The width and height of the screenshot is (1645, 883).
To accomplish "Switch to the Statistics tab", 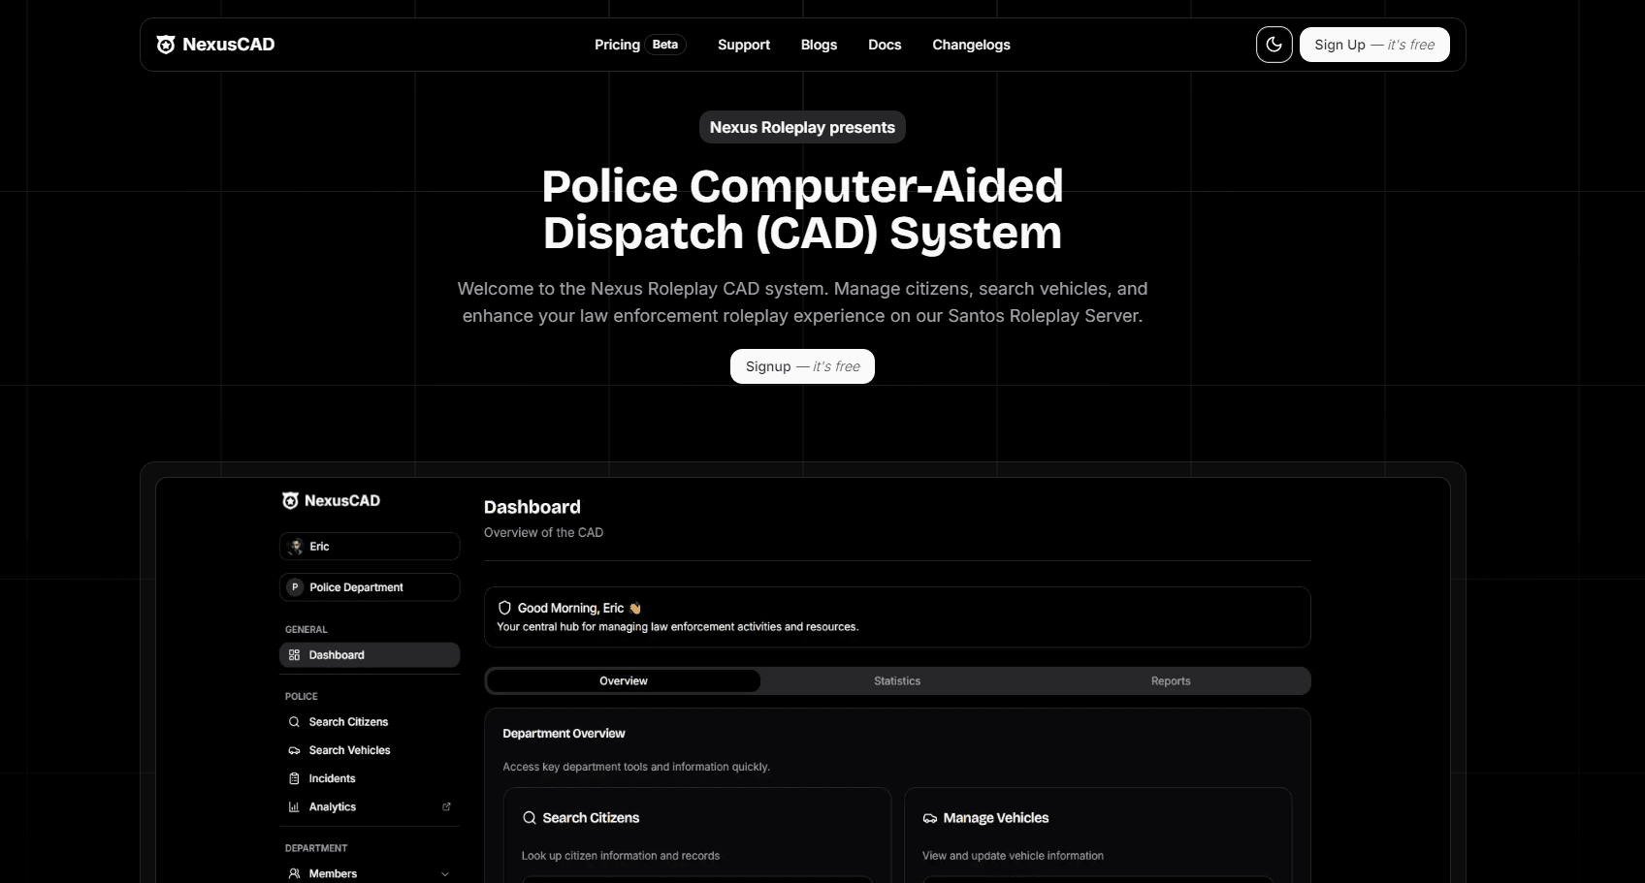I will 897,681.
